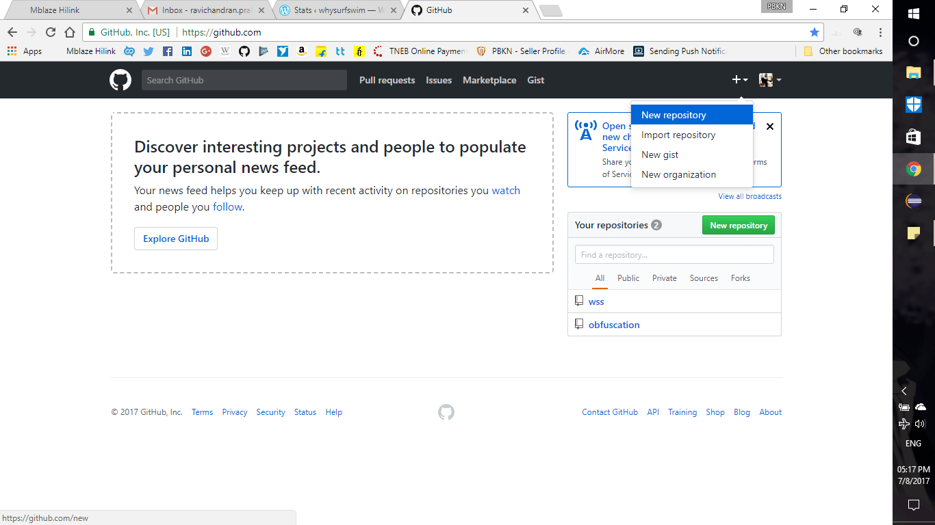Open Chrome from the Windows taskbar
The height and width of the screenshot is (525, 935).
tap(913, 170)
